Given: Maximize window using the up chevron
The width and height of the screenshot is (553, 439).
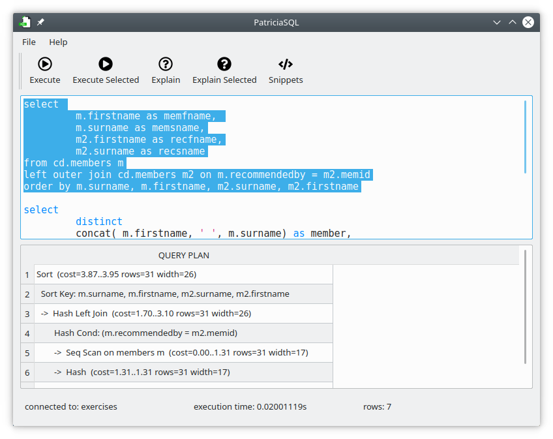Looking at the screenshot, I should pyautogui.click(x=513, y=22).
